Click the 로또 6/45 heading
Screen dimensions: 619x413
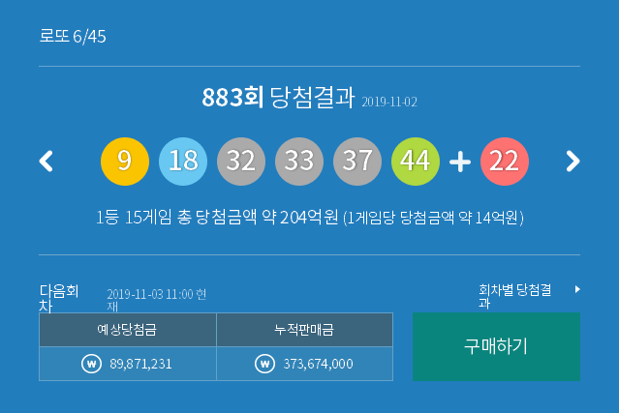click(x=73, y=36)
